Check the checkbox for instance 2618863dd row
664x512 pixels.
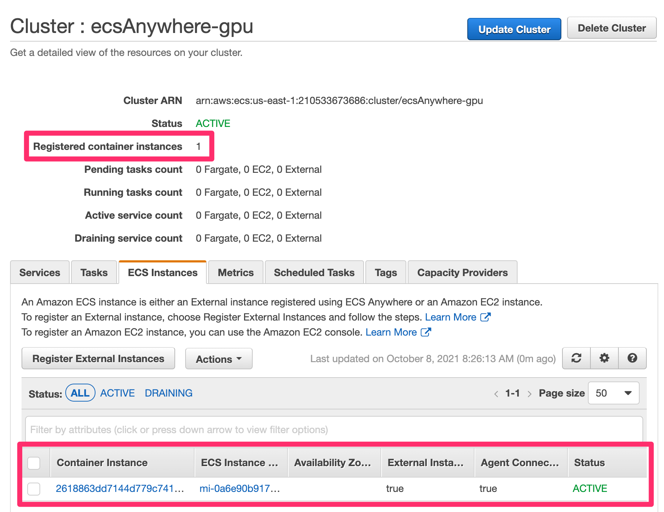(x=34, y=488)
